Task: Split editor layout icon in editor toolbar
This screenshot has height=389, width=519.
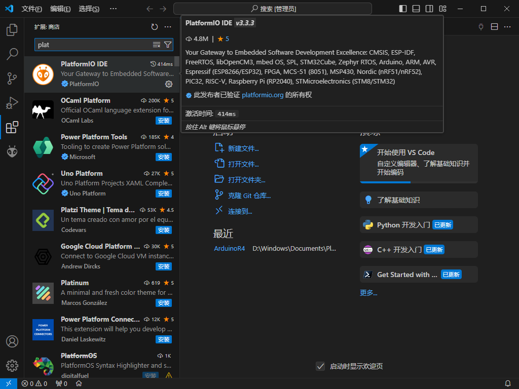Action: click(x=494, y=27)
